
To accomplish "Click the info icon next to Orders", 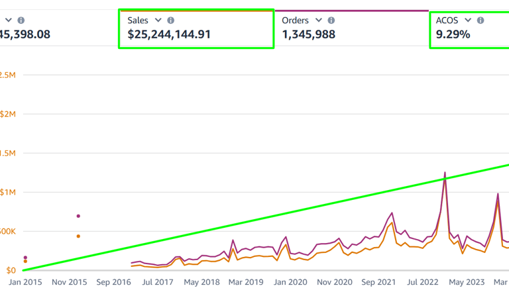I will click(x=331, y=21).
